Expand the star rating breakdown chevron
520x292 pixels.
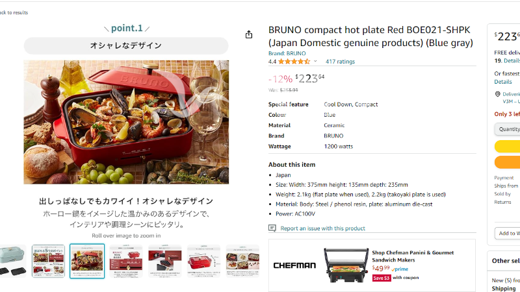click(315, 62)
